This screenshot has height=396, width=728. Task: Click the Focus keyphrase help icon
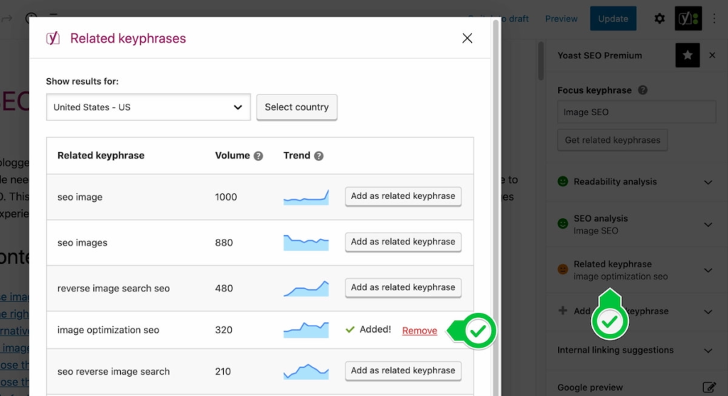point(643,90)
